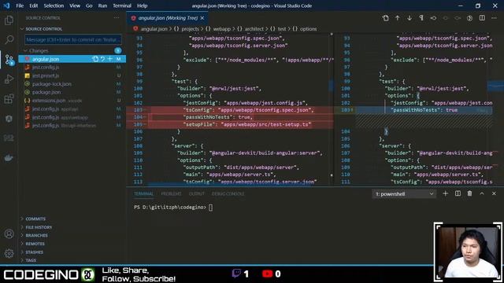
Task: Select the Source Control activity bar icon
Action: point(9,60)
